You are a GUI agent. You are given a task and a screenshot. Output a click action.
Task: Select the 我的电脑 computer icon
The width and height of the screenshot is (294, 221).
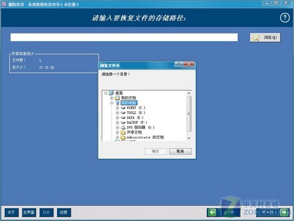pyautogui.click(x=118, y=103)
